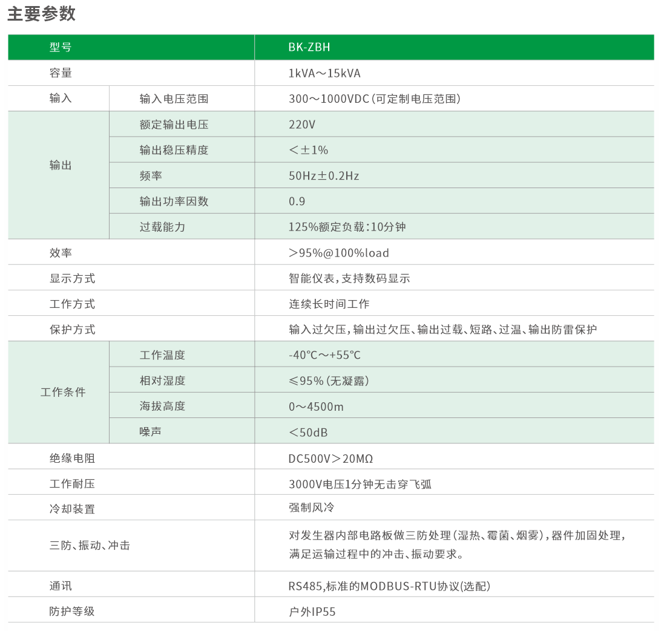Click the 输出功率因数 label
This screenshot has height=637, width=664.
pyautogui.click(x=174, y=201)
